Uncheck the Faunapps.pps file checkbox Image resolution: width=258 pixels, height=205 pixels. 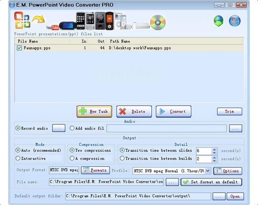[19, 48]
